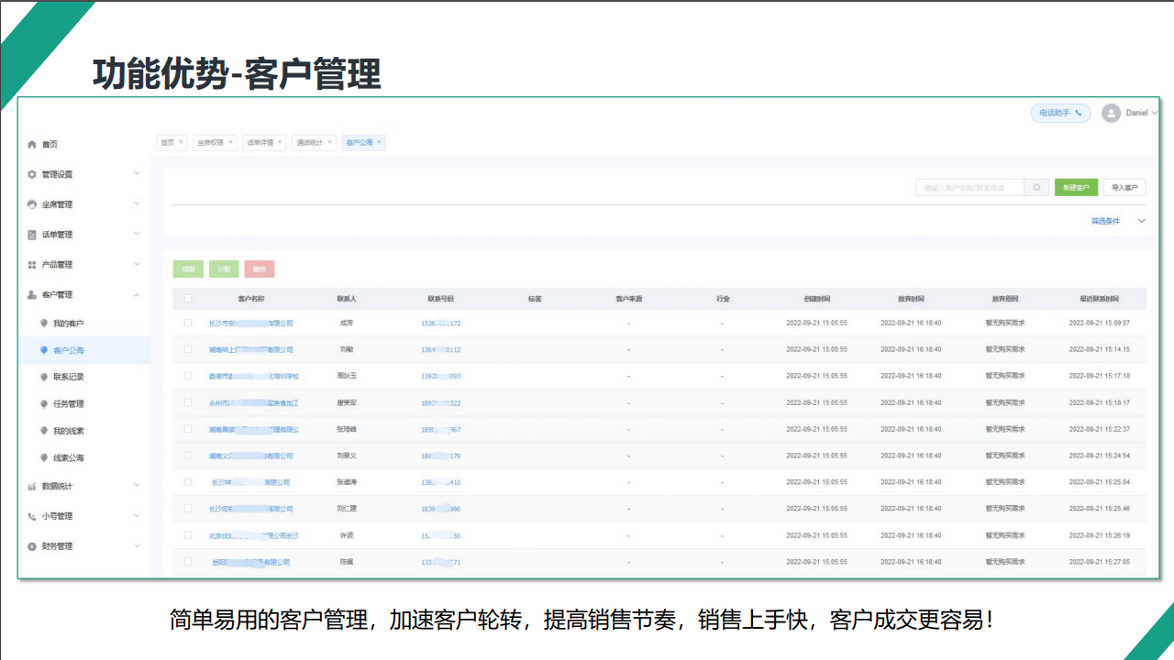Click the gear icon for 管理设置
The image size is (1174, 660).
point(32,174)
